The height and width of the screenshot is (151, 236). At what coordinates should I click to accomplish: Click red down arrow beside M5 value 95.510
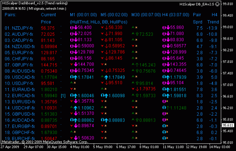(x=106, y=83)
